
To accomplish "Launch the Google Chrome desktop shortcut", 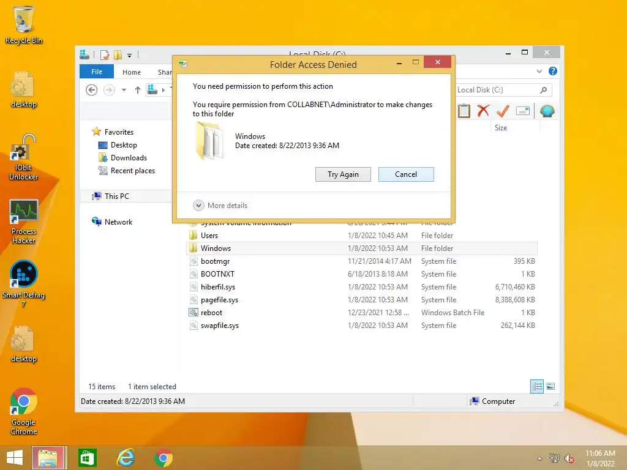I will coord(23,412).
